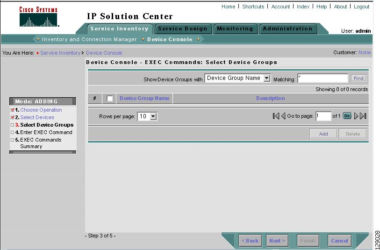Click the Find button
Screen dimensions: 380x250
pos(358,78)
